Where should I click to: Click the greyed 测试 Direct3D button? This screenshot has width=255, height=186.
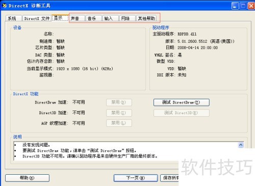182,113
